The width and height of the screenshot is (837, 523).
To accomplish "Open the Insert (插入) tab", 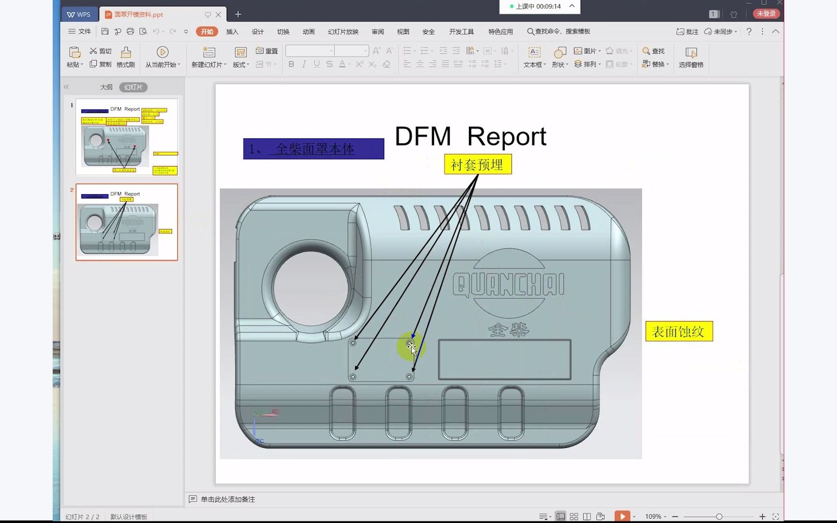I will [232, 31].
